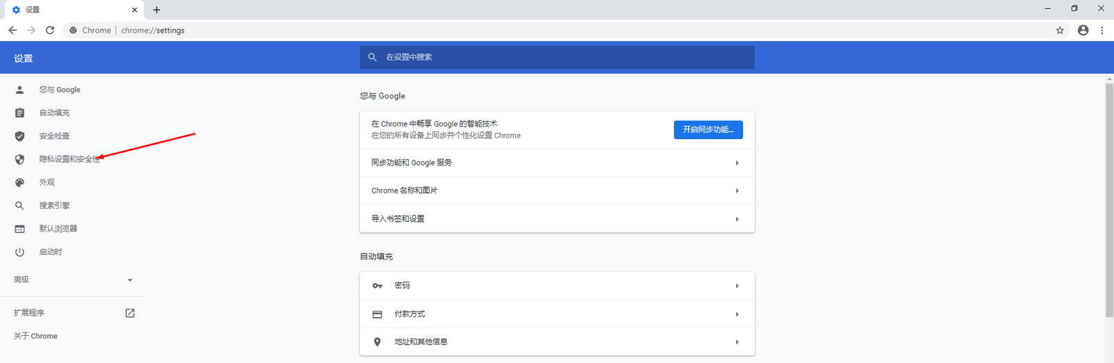The height and width of the screenshot is (363, 1114).
Task: Click the reload page icon
Action: coord(50,30)
